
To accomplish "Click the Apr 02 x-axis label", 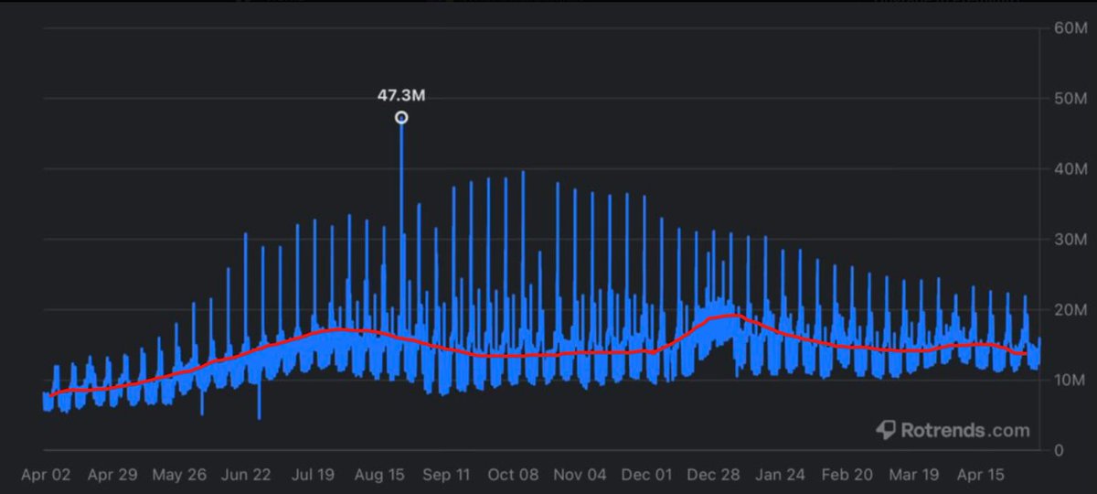I will (x=46, y=475).
